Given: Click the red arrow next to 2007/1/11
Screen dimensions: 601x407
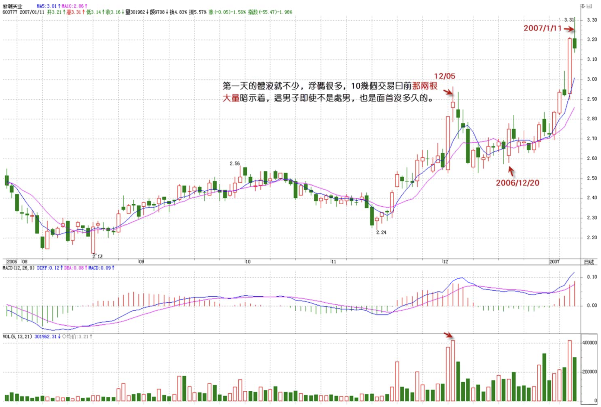Looking at the screenshot, I should [x=569, y=29].
